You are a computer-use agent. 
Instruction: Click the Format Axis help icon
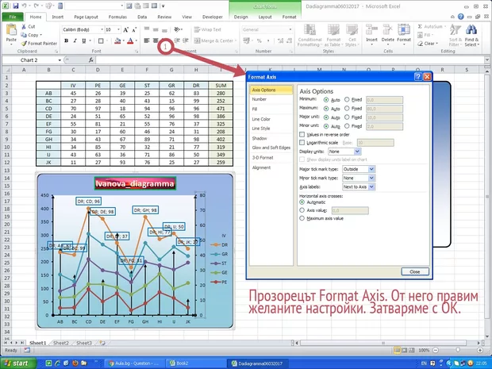point(417,77)
